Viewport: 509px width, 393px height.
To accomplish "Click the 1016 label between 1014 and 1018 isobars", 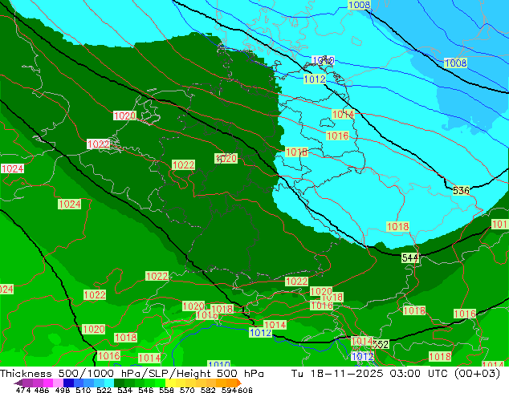I will (x=338, y=136).
